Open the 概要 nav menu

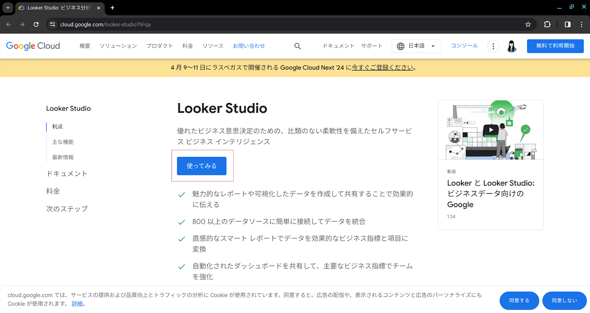[85, 46]
